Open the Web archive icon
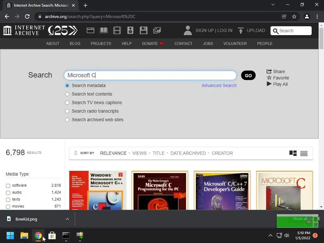Viewport: 324px width, 243px height. click(x=90, y=30)
